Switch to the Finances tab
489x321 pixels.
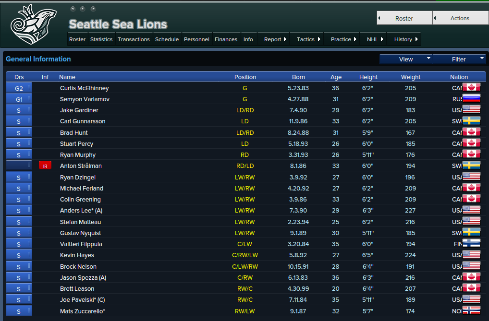(226, 39)
